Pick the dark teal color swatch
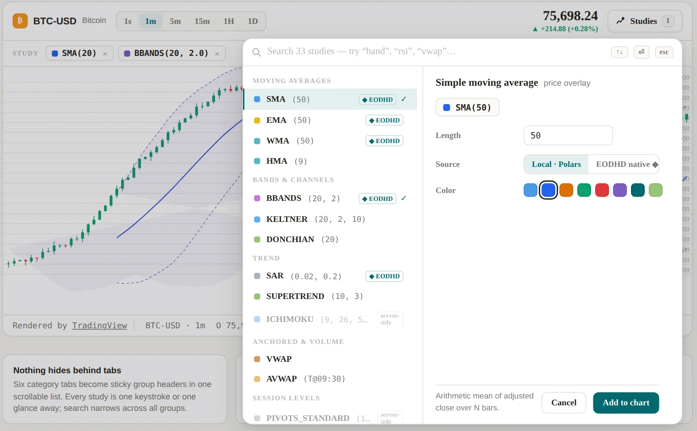This screenshot has height=431, width=697. click(638, 190)
